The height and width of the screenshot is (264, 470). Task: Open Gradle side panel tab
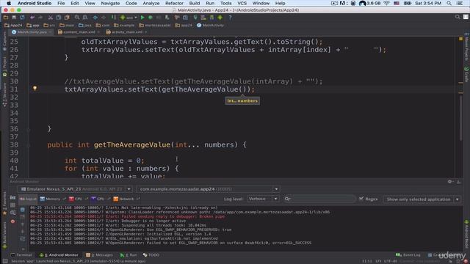point(466,74)
